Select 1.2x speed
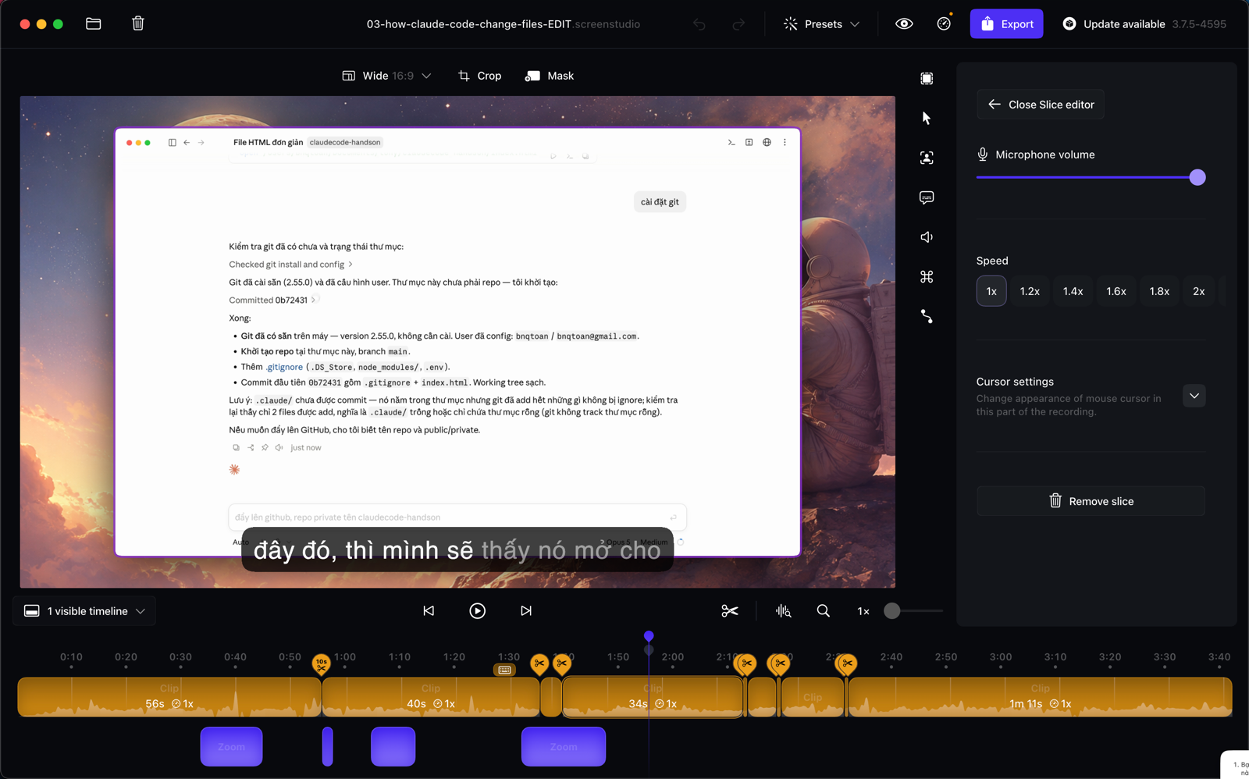1249x779 pixels. point(1030,291)
